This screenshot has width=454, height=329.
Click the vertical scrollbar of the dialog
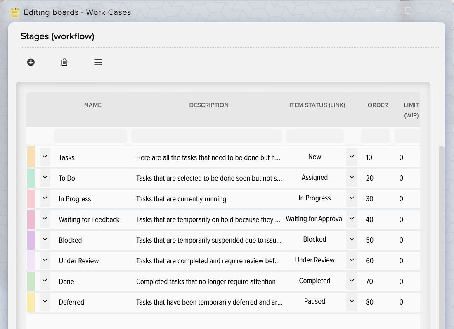pos(441,237)
